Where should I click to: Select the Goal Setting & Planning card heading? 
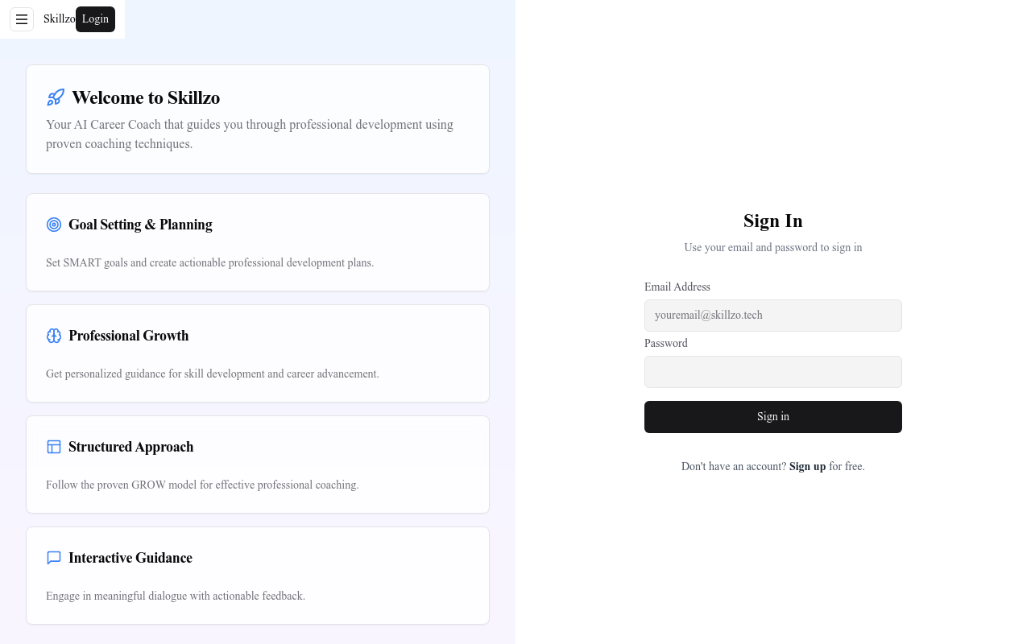pyautogui.click(x=140, y=225)
